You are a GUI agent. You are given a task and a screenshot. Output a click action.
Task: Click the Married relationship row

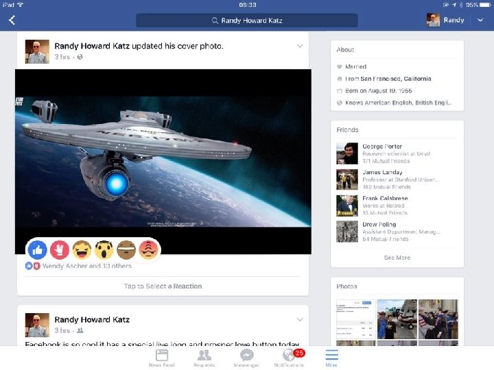coord(397,66)
